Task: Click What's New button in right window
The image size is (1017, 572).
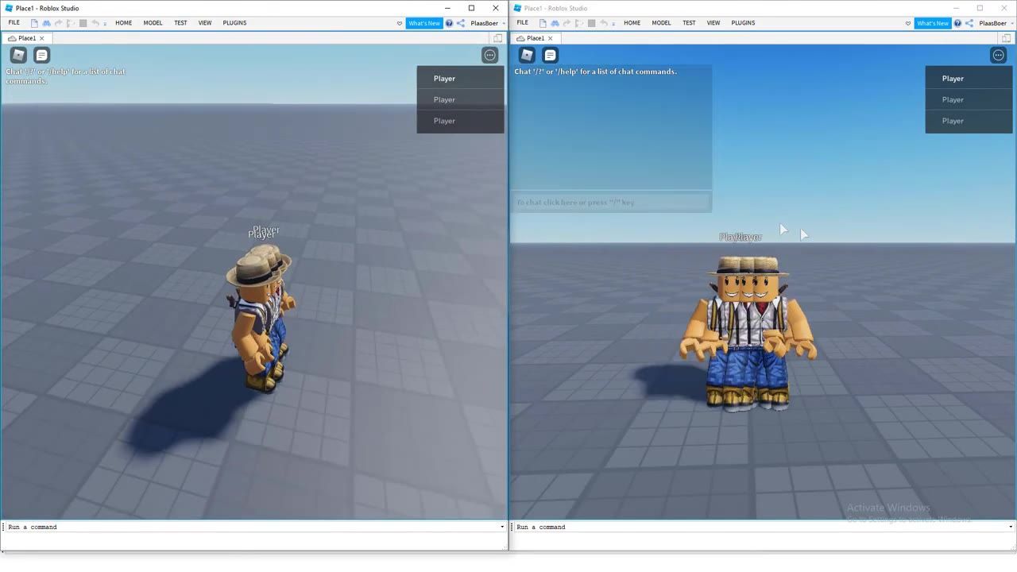Action: pos(933,23)
